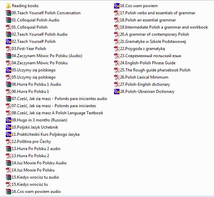Select 04.Zaczynam Mówić Po Polsku (Audio) file

click(x=44, y=56)
